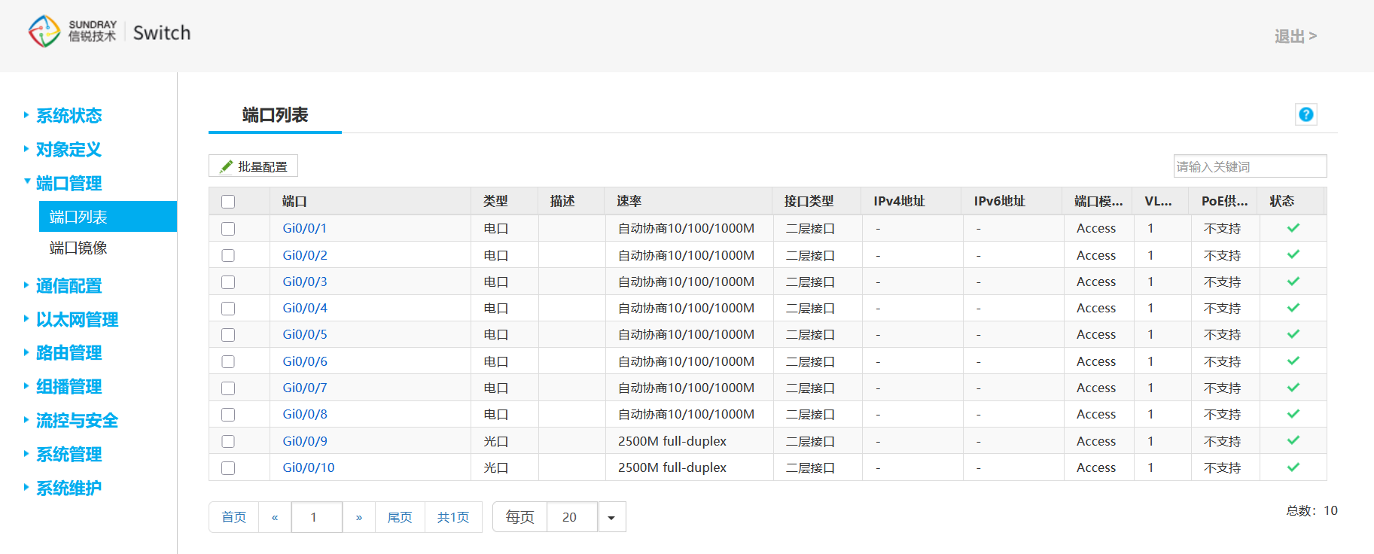The width and height of the screenshot is (1374, 554).
Task: Open port Gi0/0/7 link
Action: [x=305, y=388]
